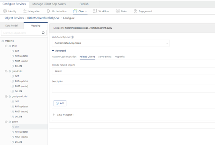Viewport: 215px width, 145px height.
Task: Expand the base mapper1 section
Action: [x=54, y=114]
